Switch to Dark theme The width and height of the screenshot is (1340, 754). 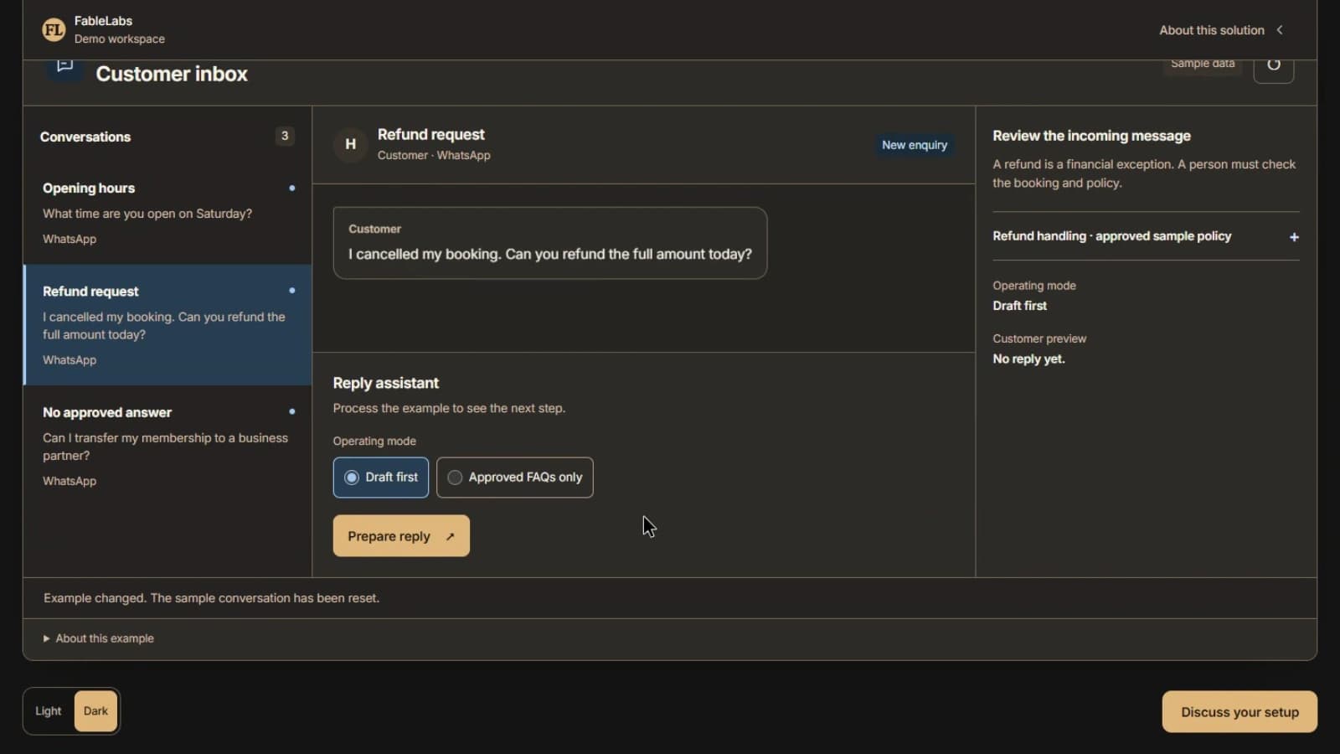[95, 711]
